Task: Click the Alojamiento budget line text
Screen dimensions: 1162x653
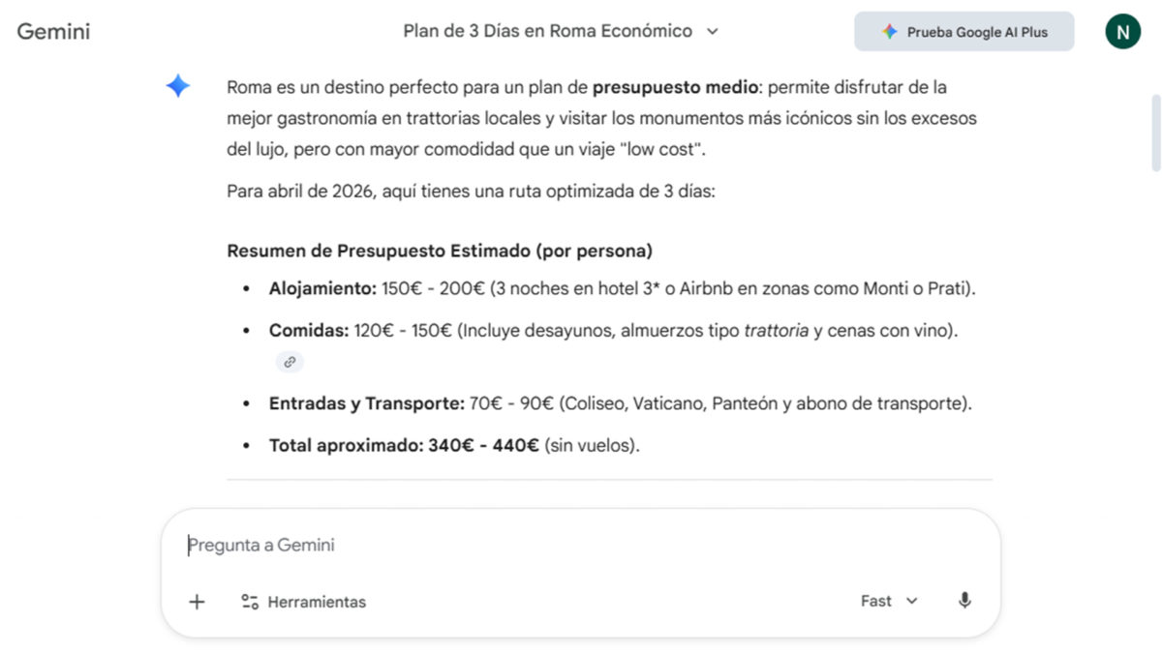Action: click(622, 288)
